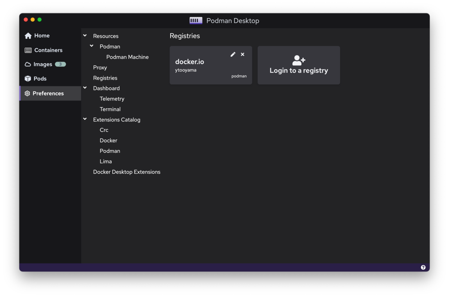Click the Containers grid icon
The image size is (449, 297).
click(x=28, y=50)
